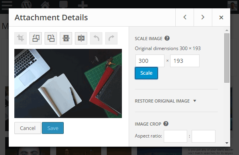Open Image Crop help icon

click(166, 124)
